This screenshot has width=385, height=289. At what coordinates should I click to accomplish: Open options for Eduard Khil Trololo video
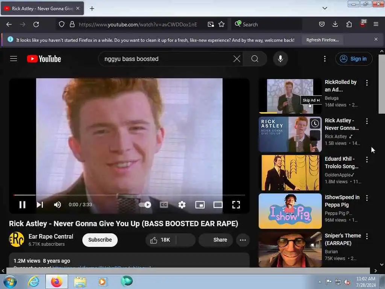(367, 160)
